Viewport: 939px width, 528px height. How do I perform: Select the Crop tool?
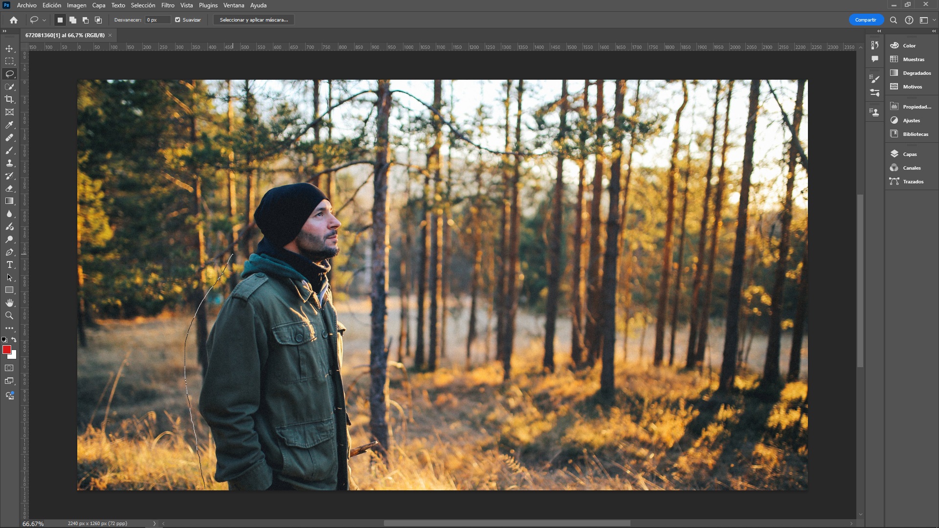tap(9, 99)
